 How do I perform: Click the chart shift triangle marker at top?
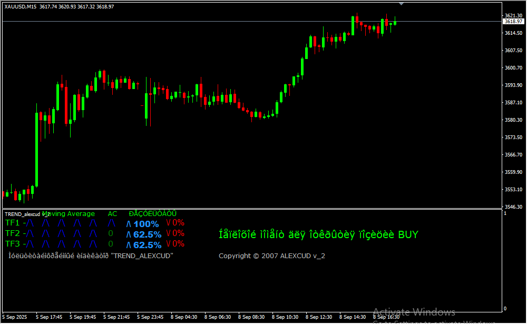coord(402,4)
